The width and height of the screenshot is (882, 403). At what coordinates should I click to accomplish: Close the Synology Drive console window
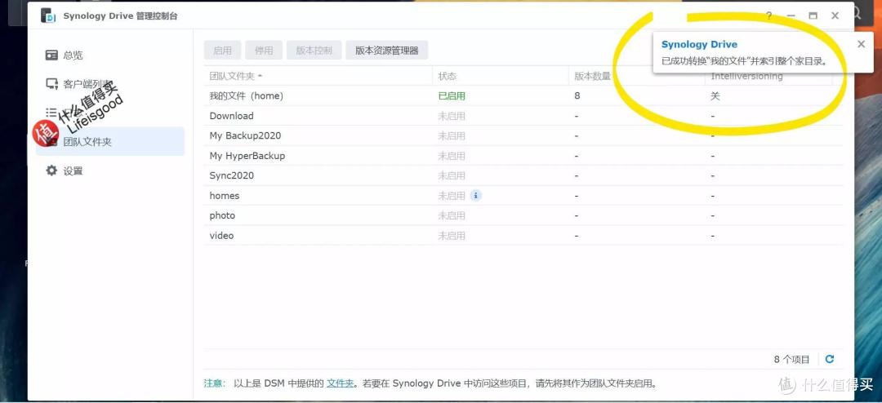click(x=835, y=15)
